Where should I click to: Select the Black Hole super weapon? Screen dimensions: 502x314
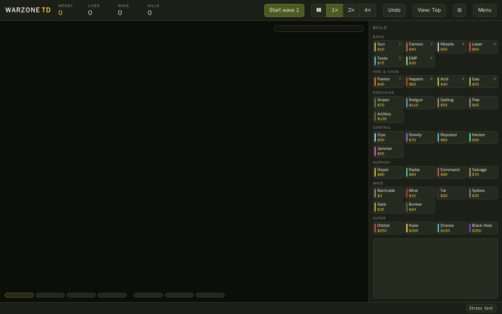click(483, 228)
